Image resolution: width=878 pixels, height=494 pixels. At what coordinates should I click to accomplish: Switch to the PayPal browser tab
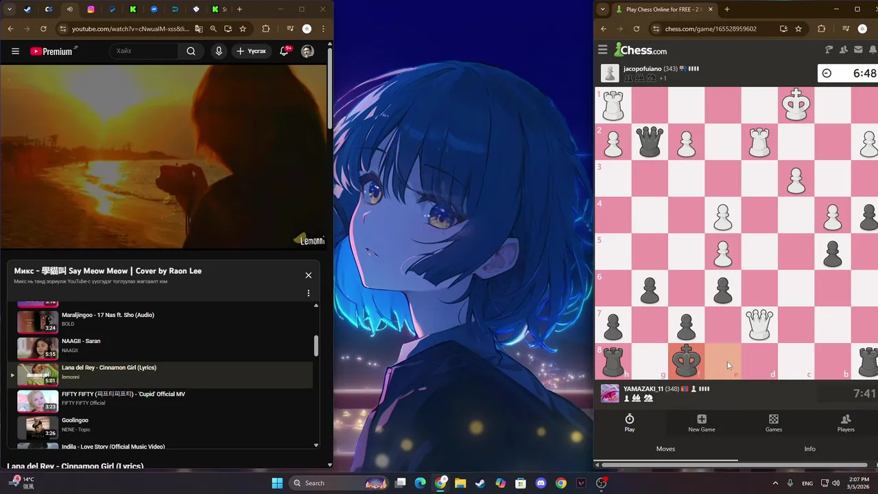coord(112,10)
